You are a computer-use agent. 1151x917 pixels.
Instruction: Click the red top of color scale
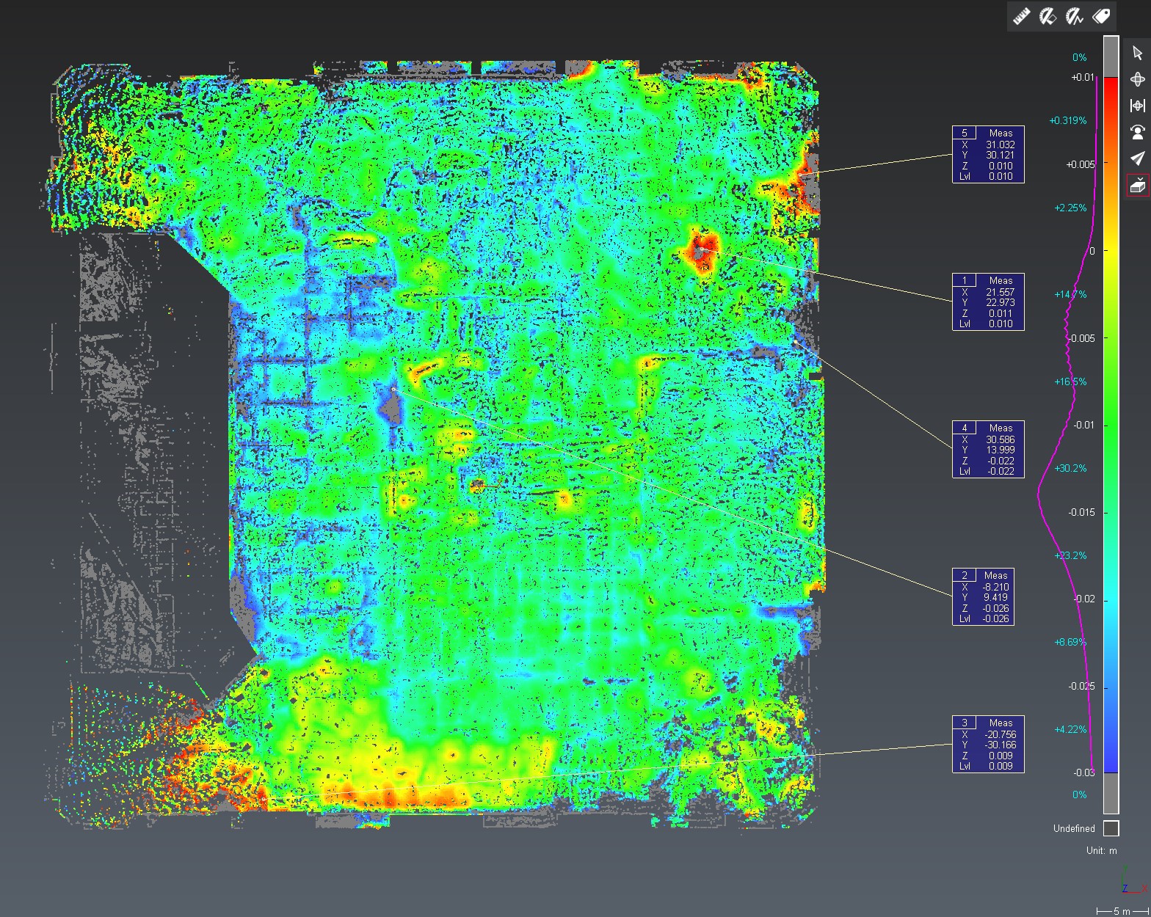(x=1111, y=88)
